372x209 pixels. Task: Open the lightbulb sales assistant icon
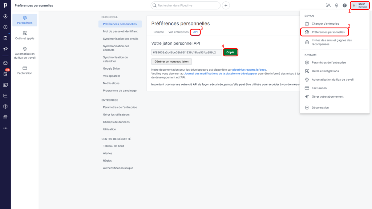[336, 5]
